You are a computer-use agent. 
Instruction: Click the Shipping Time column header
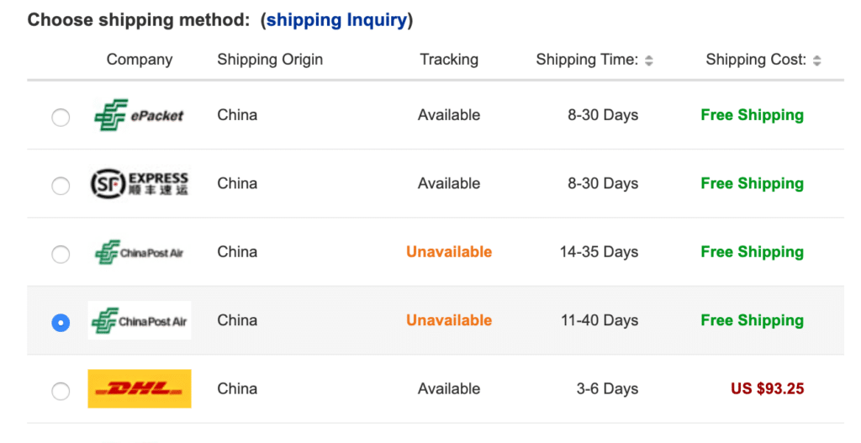click(x=587, y=60)
